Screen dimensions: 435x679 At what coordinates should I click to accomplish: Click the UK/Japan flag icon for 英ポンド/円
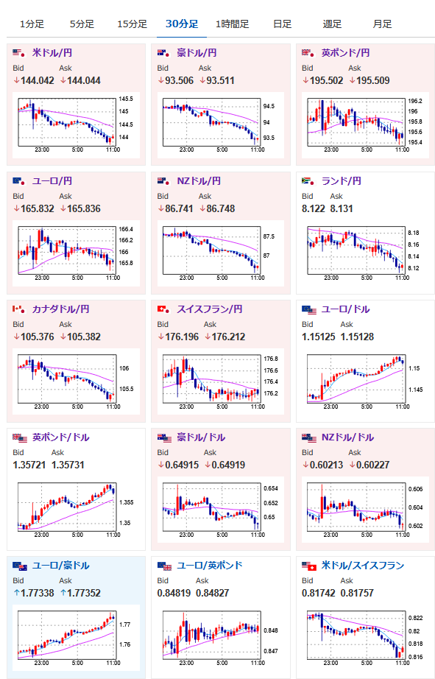(x=308, y=53)
